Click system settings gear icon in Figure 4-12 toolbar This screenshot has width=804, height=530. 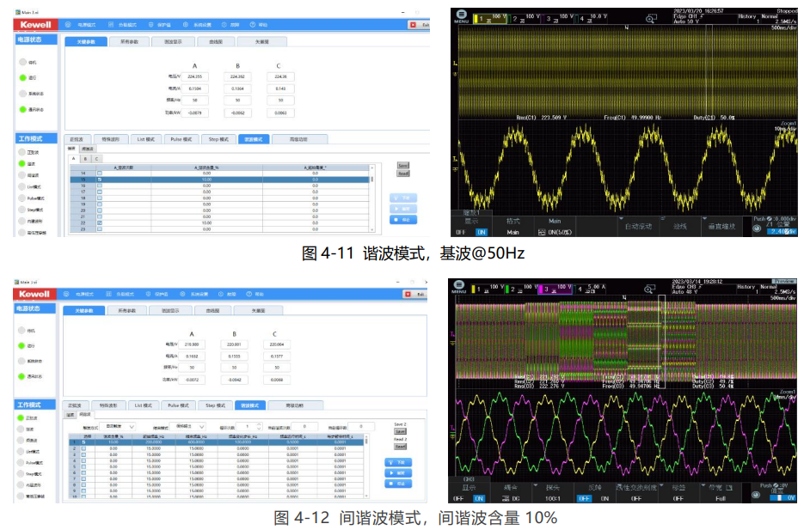182,294
